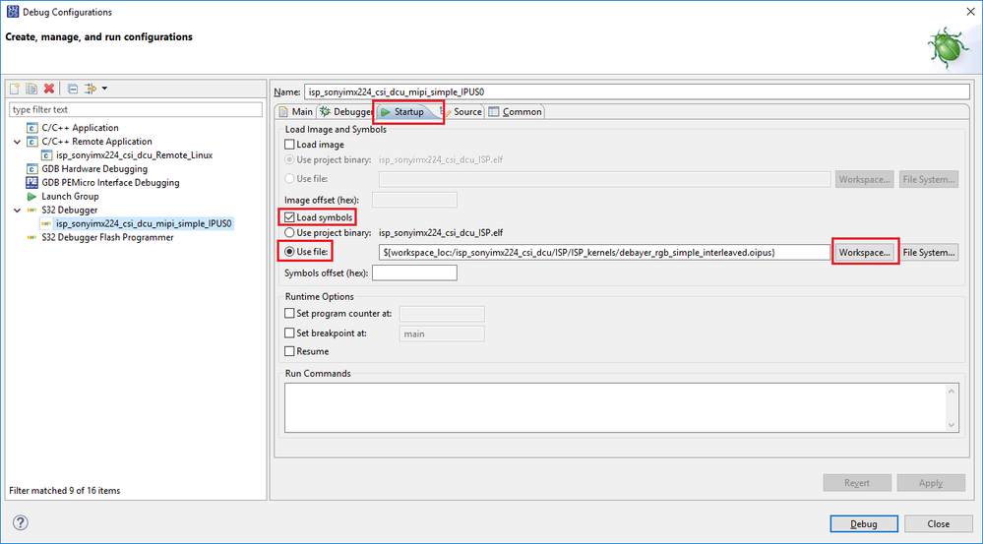Enable the Load image checkbox
The image size is (983, 544).
click(289, 145)
